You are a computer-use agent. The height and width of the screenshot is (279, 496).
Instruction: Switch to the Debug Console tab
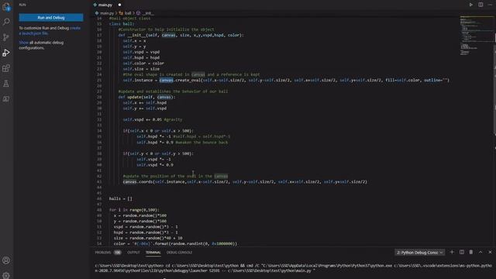pos(179,253)
